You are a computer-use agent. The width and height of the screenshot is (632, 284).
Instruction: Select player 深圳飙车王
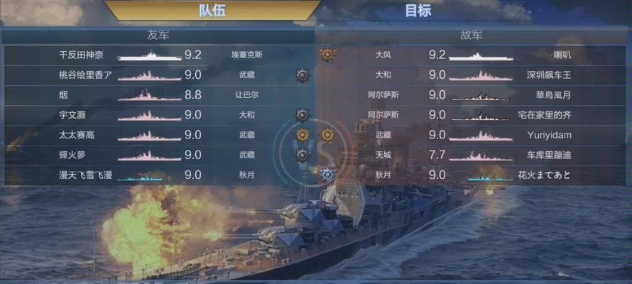[549, 75]
